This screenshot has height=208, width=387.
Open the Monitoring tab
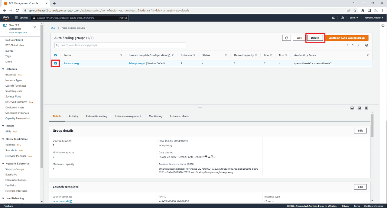pyautogui.click(x=155, y=116)
